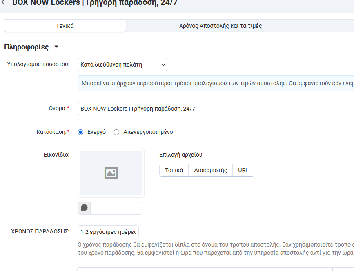Choose URL file source button
Viewport: 354px width, 271px height.
click(243, 170)
